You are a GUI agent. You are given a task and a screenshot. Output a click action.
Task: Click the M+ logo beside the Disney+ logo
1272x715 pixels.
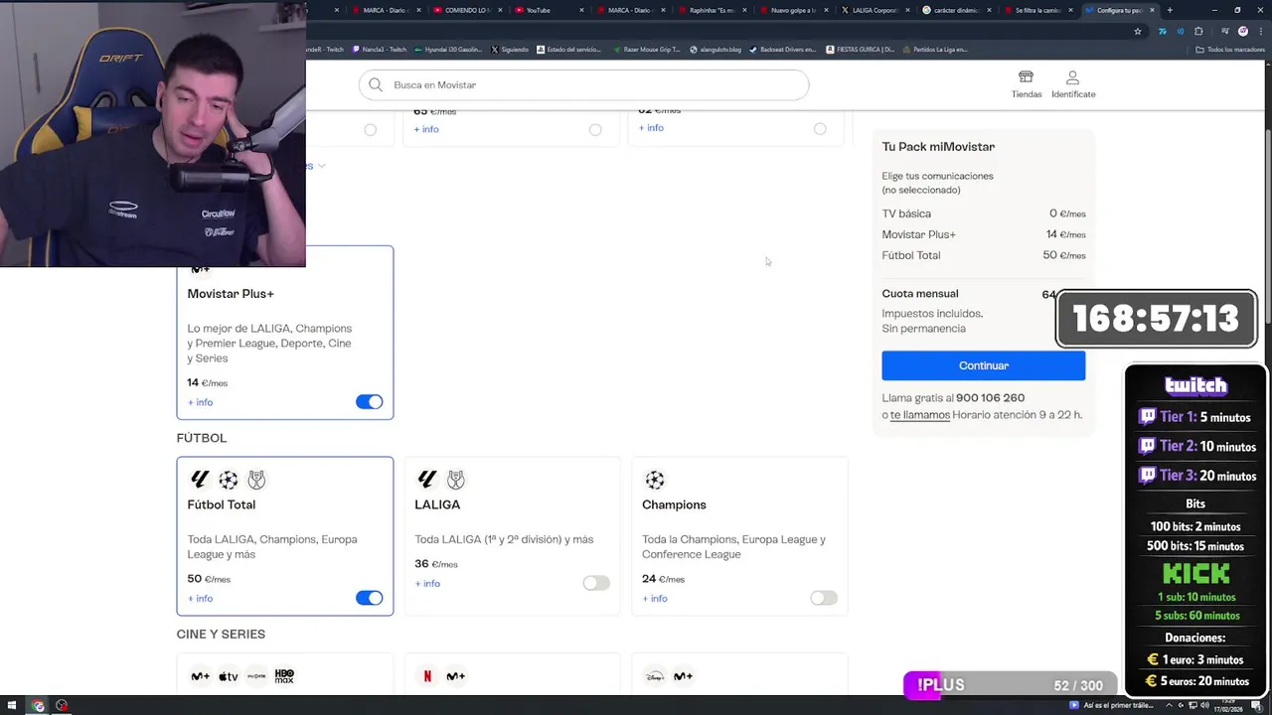click(x=683, y=676)
